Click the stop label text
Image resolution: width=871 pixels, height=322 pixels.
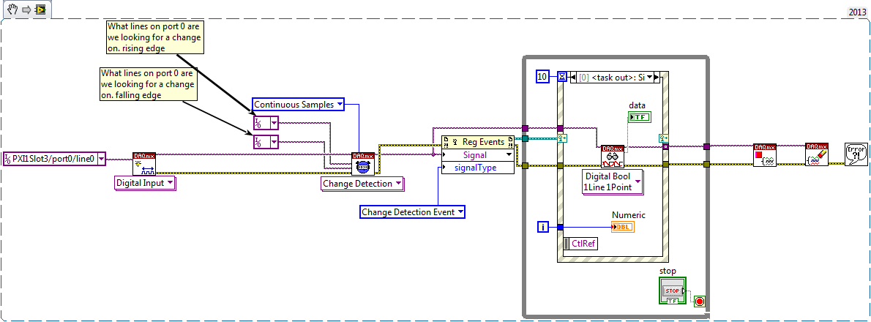[x=667, y=271]
